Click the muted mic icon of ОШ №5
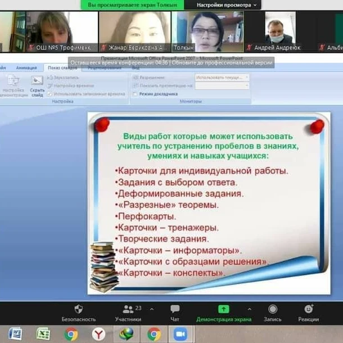Image resolution: width=343 pixels, height=343 pixels. pos(31,47)
